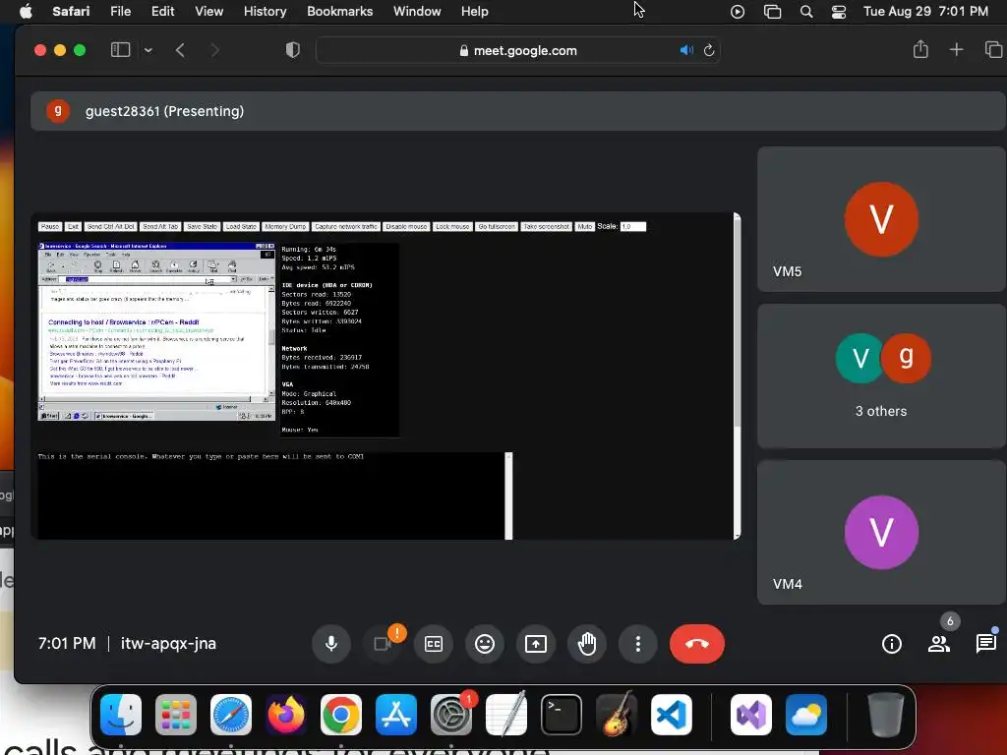Open the 3 others participant tile

[x=882, y=376]
